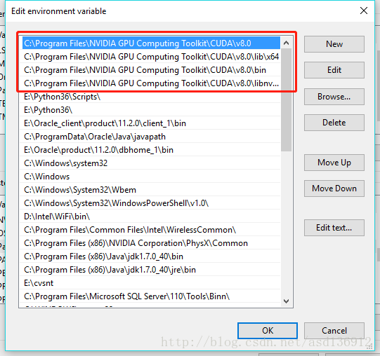Click the path list scrollbar thumb
380x356 pixels.
[x=286, y=100]
